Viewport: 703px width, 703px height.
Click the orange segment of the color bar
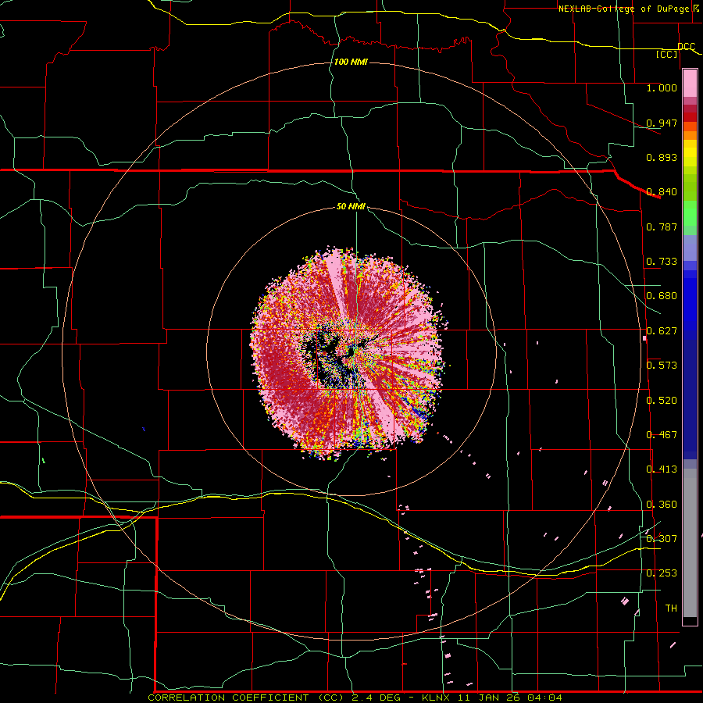tap(690, 135)
